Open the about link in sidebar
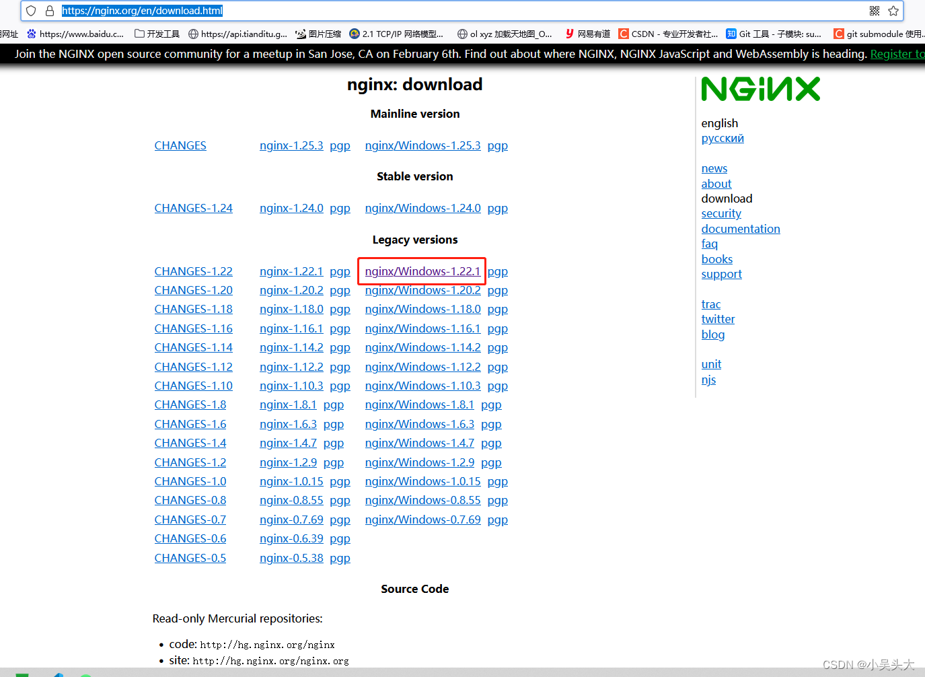Screen dimensions: 925x677 coord(716,184)
